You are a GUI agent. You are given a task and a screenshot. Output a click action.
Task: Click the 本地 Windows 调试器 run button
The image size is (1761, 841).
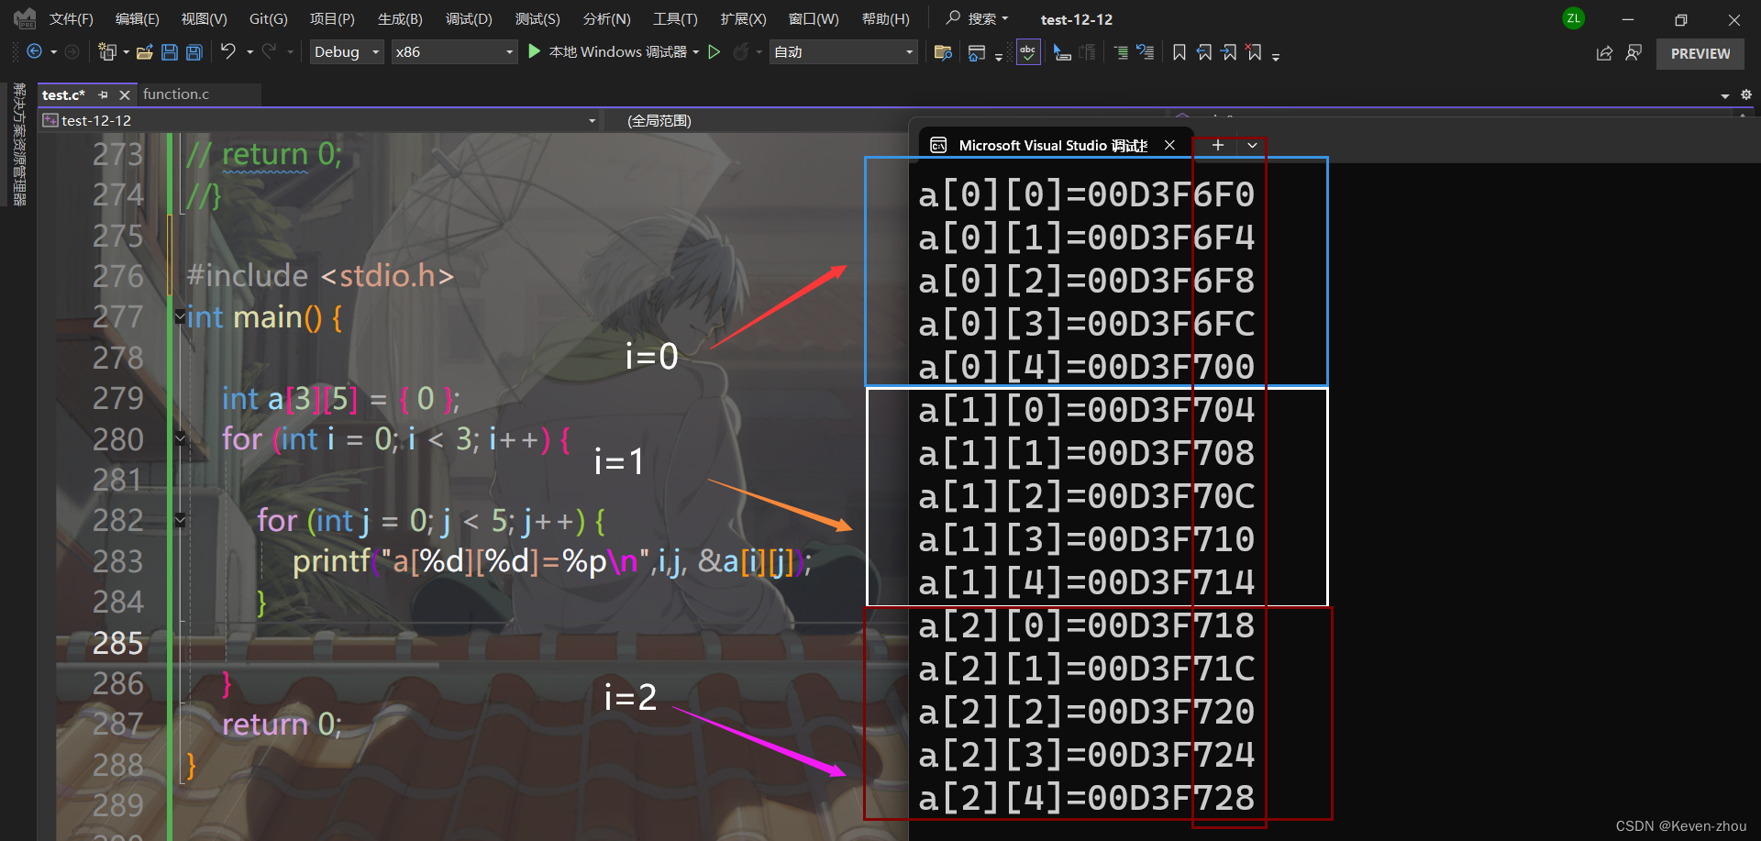[x=608, y=52]
